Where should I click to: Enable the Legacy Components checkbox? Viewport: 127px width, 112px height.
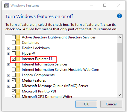(13, 75)
